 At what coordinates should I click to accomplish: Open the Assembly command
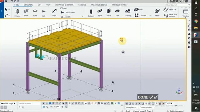(x=66, y=17)
